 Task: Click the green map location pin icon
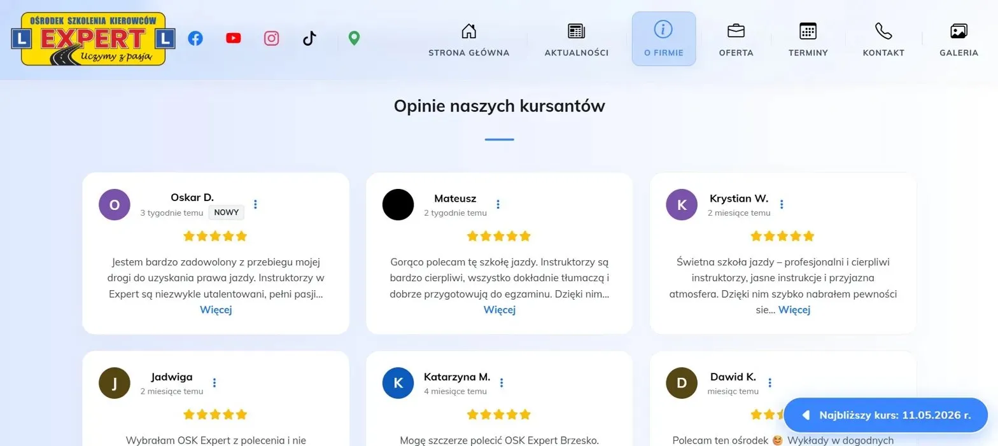click(x=354, y=38)
